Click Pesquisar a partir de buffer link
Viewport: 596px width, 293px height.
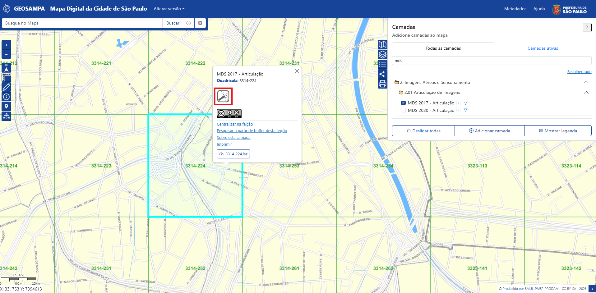click(x=252, y=131)
